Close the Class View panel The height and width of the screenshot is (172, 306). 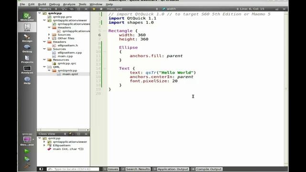click(86, 134)
